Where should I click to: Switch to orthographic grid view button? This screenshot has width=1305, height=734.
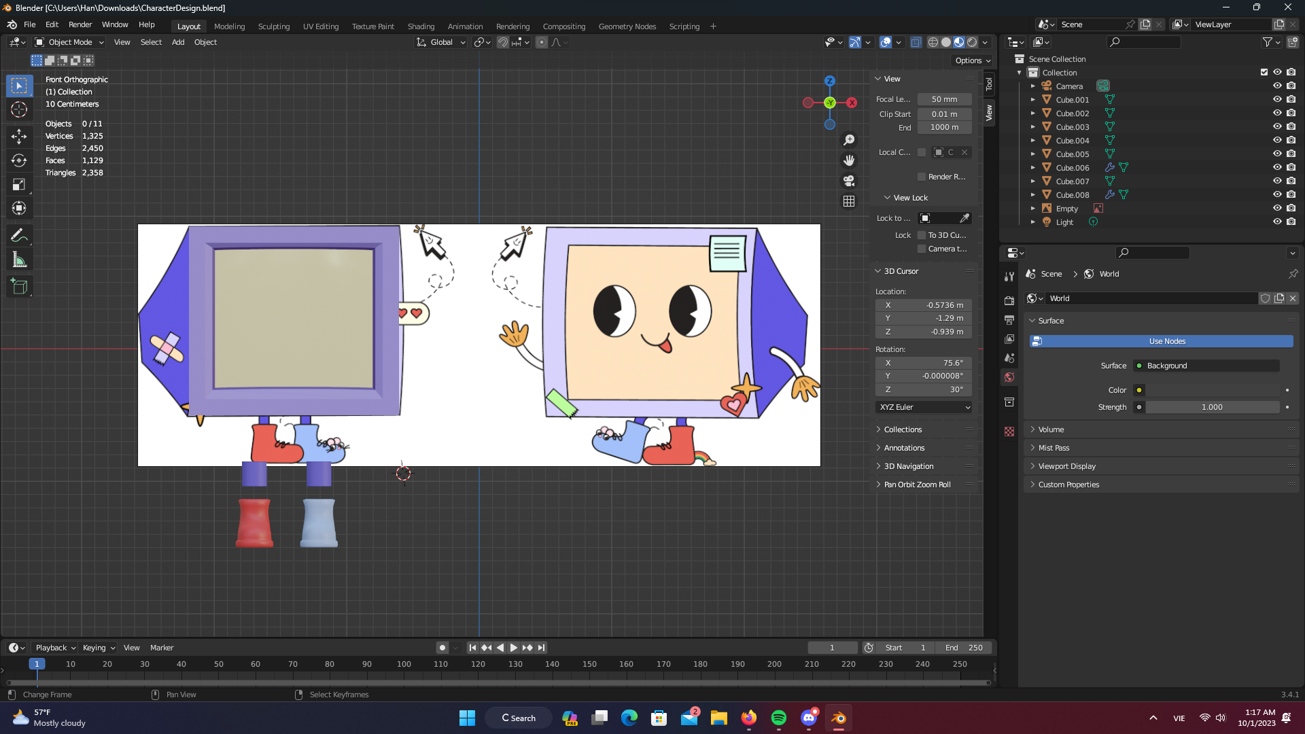(849, 201)
